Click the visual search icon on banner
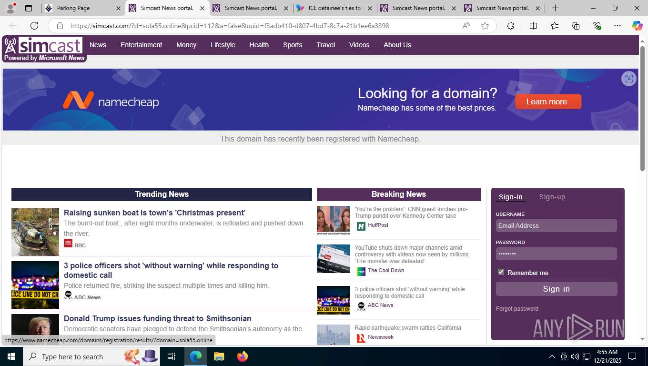 tap(629, 79)
